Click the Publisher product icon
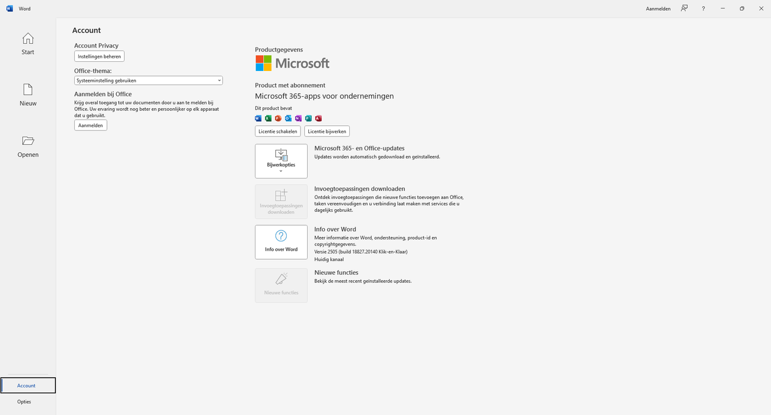771x415 pixels. 308,118
